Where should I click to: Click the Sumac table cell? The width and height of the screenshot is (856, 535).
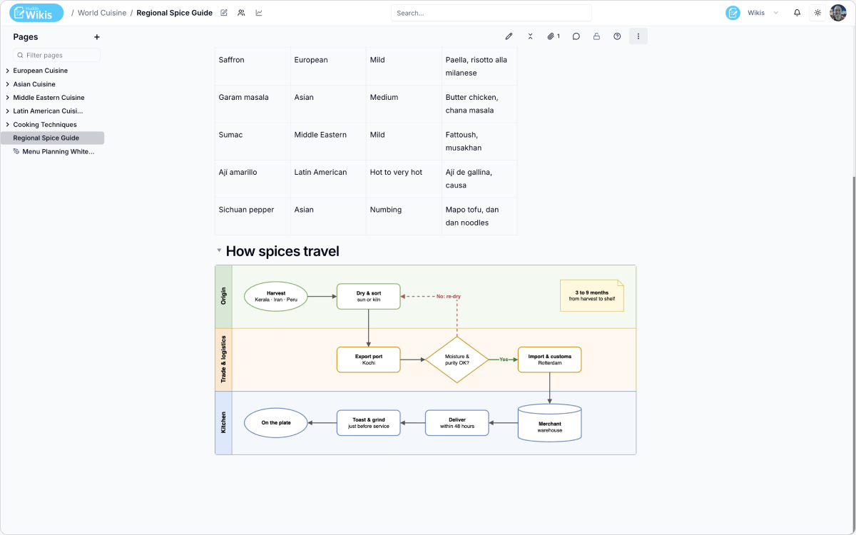coord(253,141)
